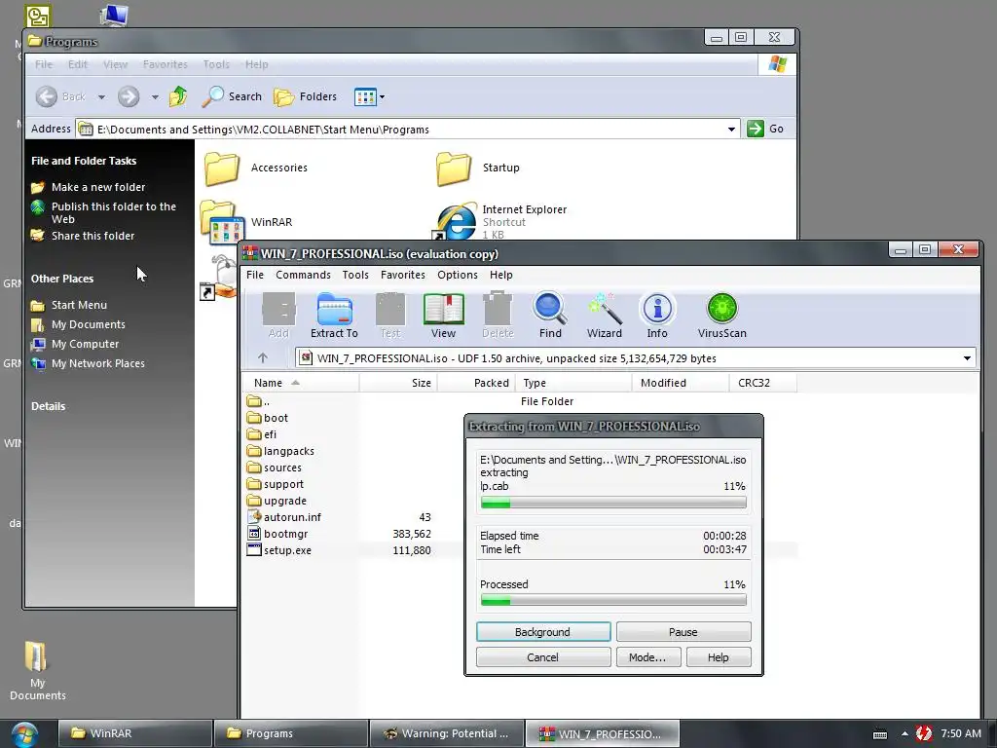997x748 pixels.
Task: Switch to the Programs taskbar button
Action: (x=290, y=733)
